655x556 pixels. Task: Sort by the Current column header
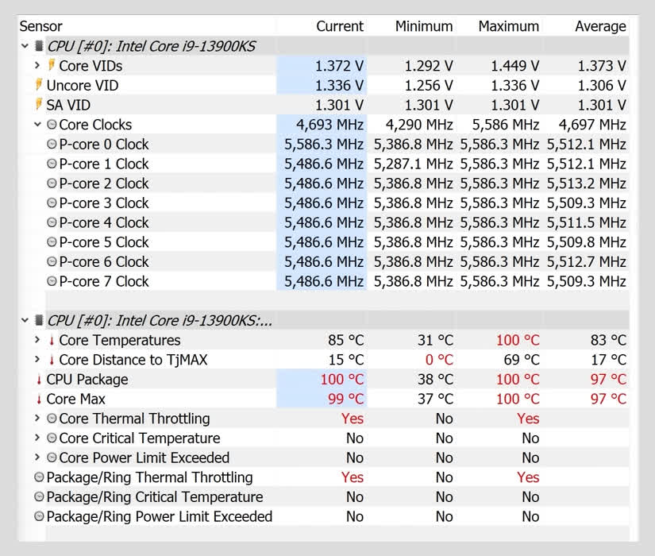339,26
